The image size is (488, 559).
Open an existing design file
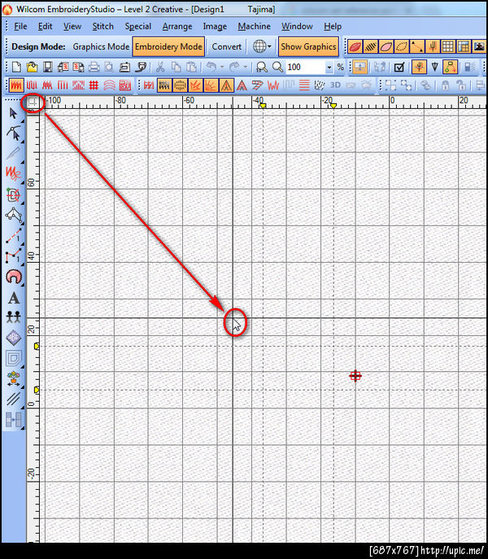32,67
